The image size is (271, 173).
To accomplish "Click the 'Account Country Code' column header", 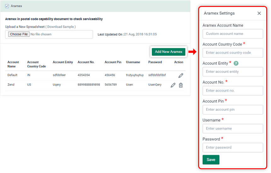I will coord(37,64).
